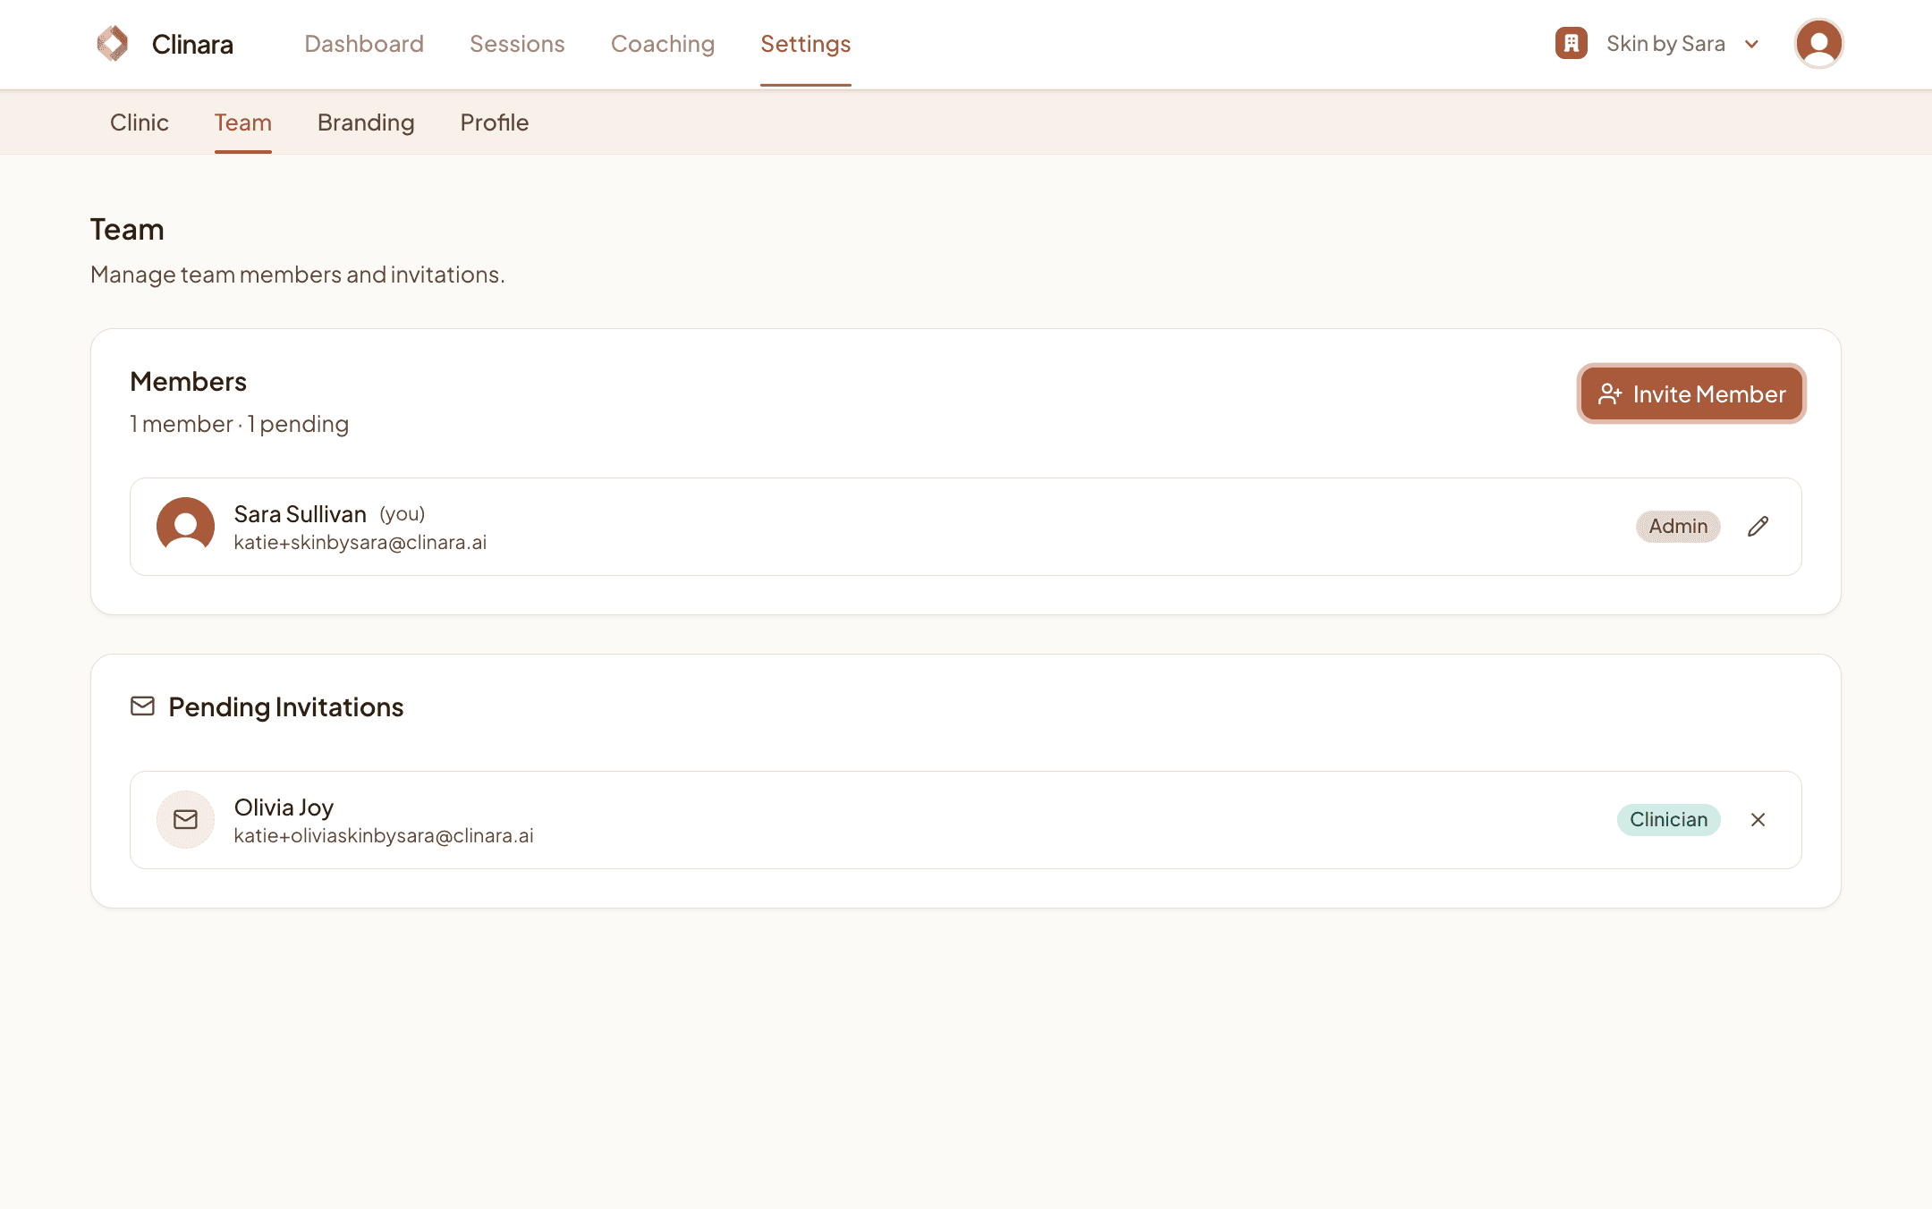Viewport: 1932px width, 1209px height.
Task: Cancel Olivia Joy's invitation with X icon
Action: 1758,819
